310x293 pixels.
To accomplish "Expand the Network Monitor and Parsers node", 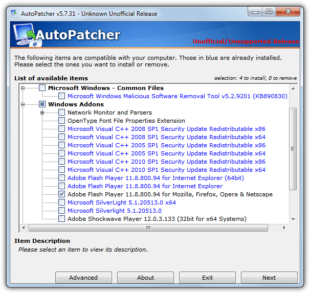I will 43,112.
